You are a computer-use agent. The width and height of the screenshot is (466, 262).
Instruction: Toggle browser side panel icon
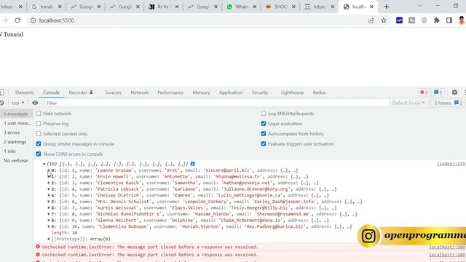pyautogui.click(x=449, y=20)
